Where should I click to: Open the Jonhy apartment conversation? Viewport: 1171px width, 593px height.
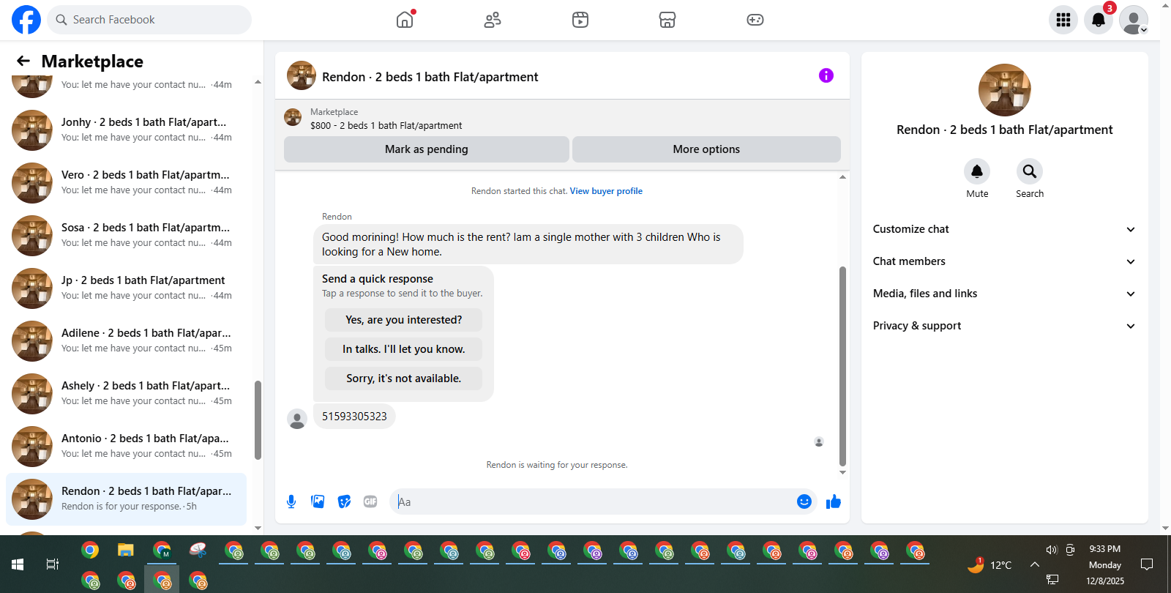[126, 130]
